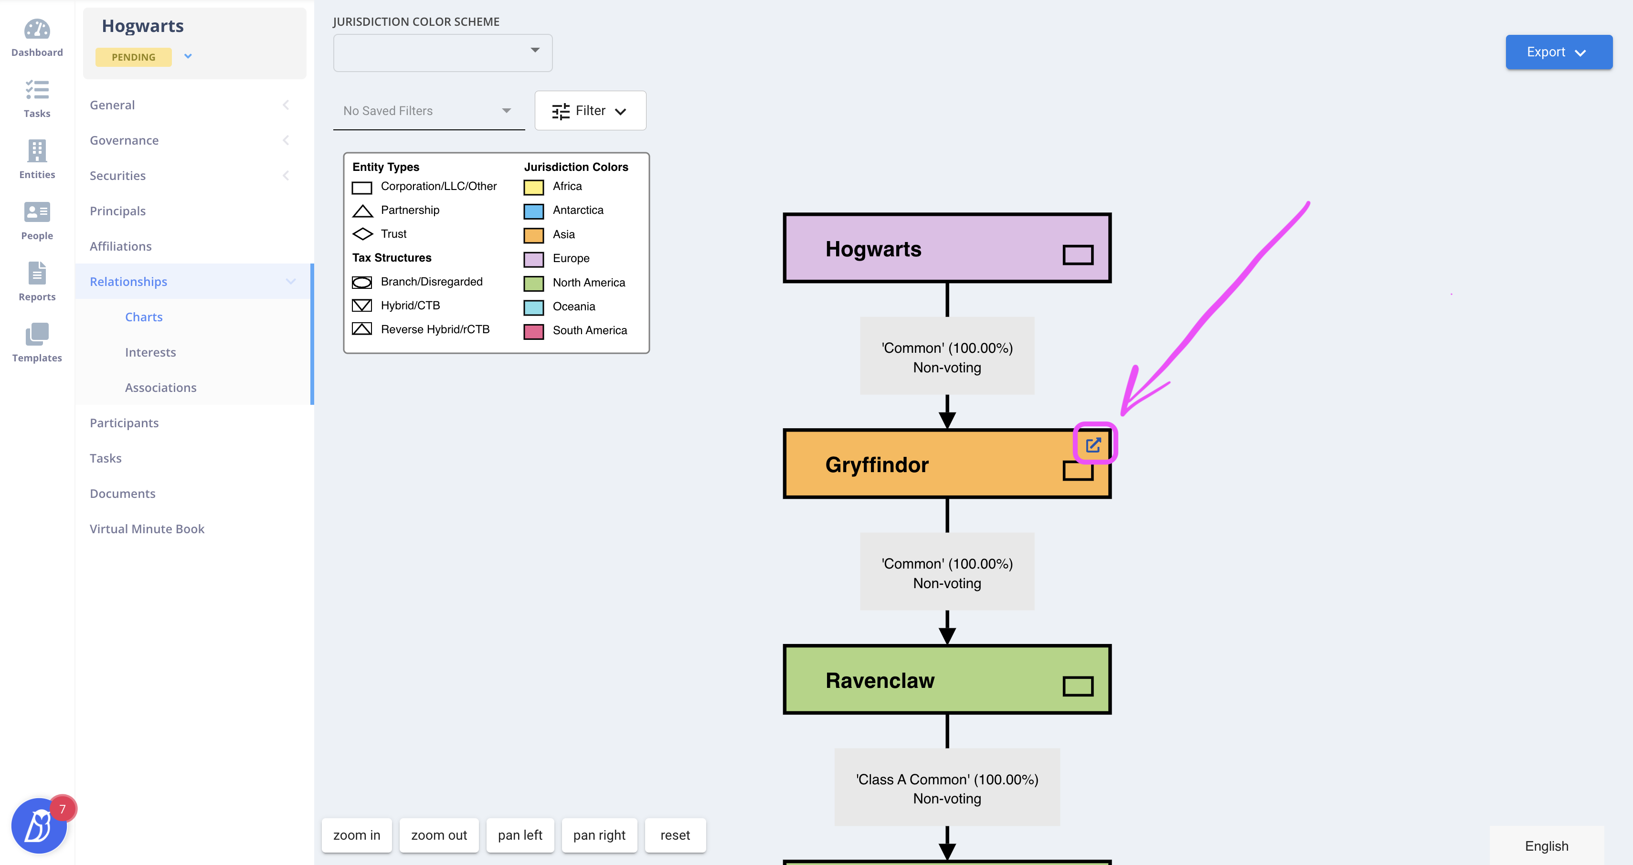Click the Branch/Disregarded legend icon

click(362, 282)
